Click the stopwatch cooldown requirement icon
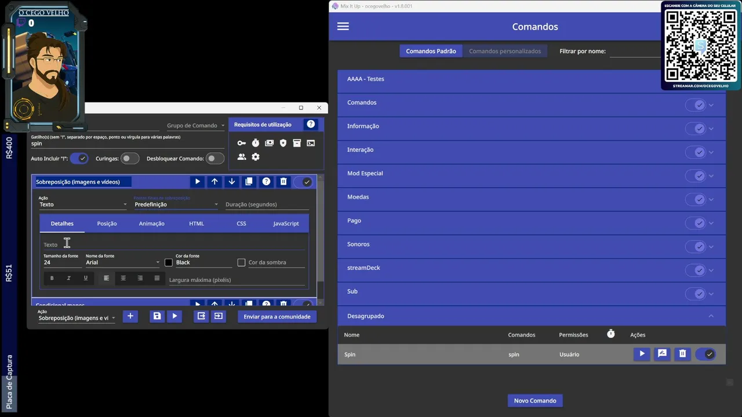Viewport: 742px width, 417px height. 256,143
